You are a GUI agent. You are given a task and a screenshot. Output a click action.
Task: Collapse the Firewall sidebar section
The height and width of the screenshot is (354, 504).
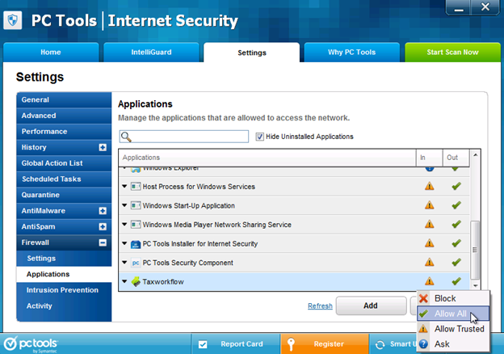coord(103,242)
